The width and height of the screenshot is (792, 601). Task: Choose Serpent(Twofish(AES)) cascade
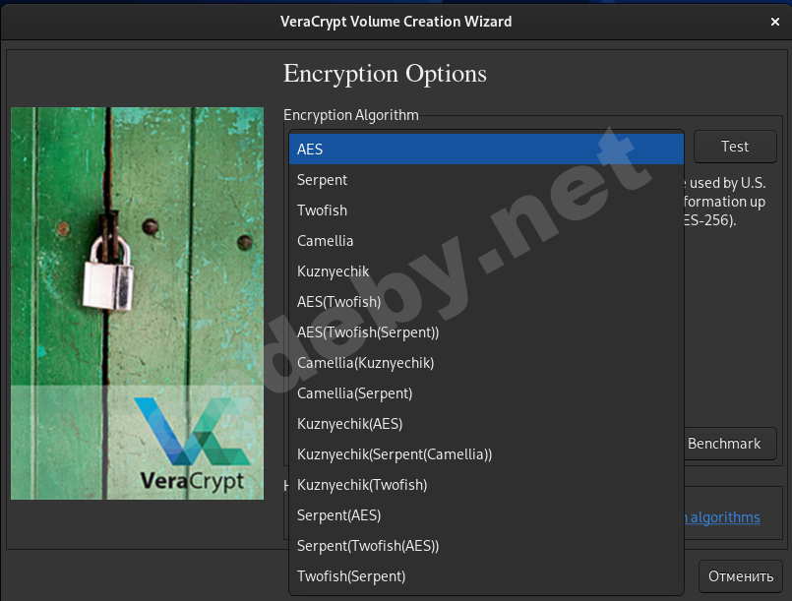[x=486, y=546]
